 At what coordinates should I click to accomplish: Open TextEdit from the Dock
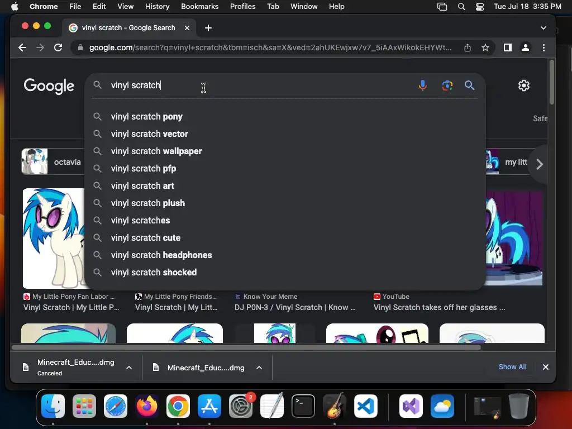272,406
